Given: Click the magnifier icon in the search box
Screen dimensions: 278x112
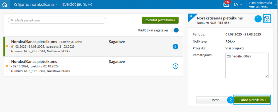Looking at the screenshot, I should tap(12, 20).
